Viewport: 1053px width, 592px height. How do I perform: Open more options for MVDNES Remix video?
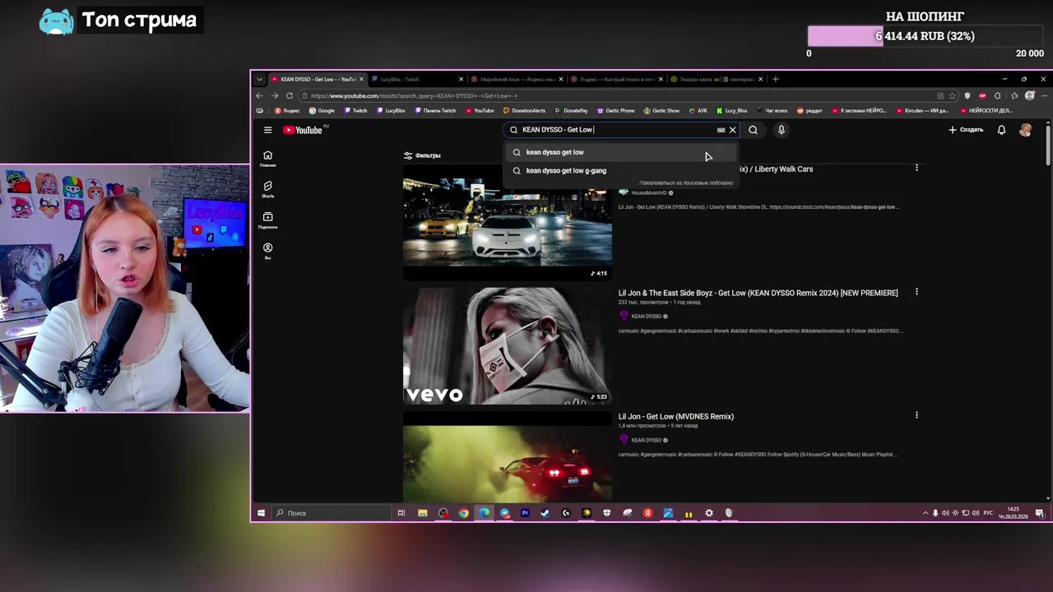click(x=916, y=415)
